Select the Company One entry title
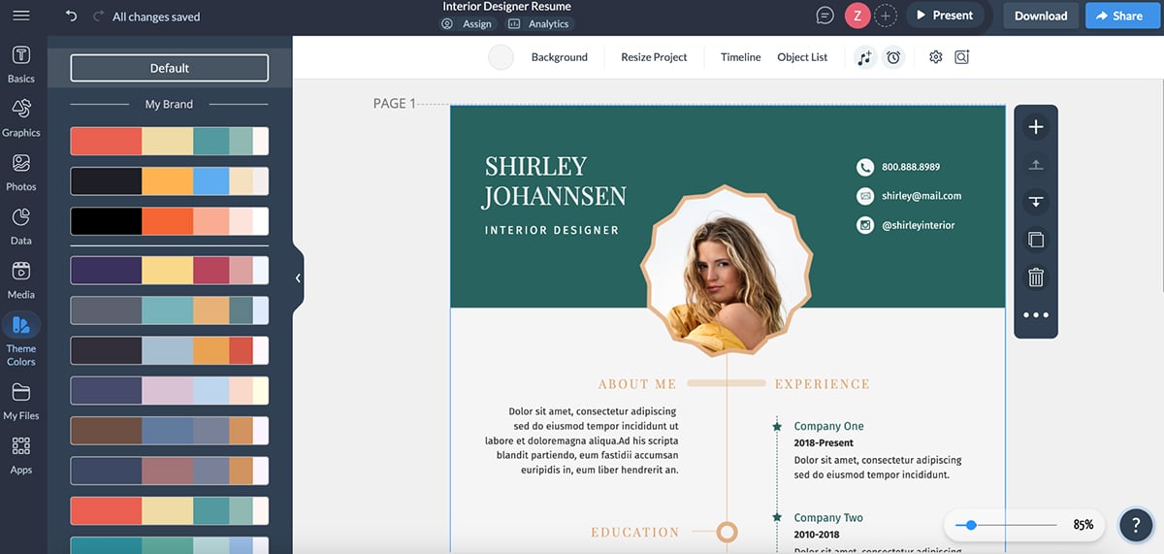This screenshot has height=554, width=1164. (828, 426)
